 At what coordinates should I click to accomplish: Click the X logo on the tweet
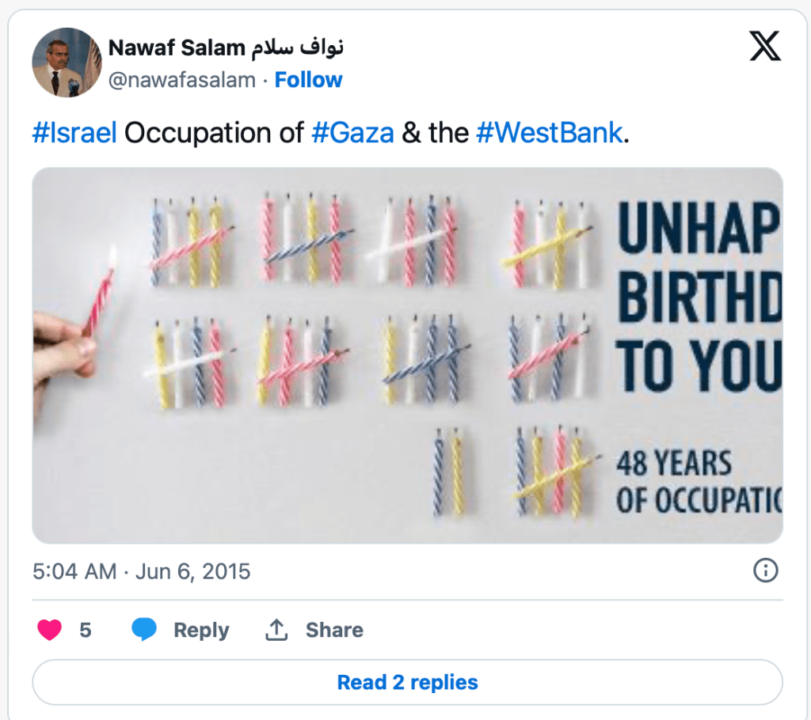(764, 47)
